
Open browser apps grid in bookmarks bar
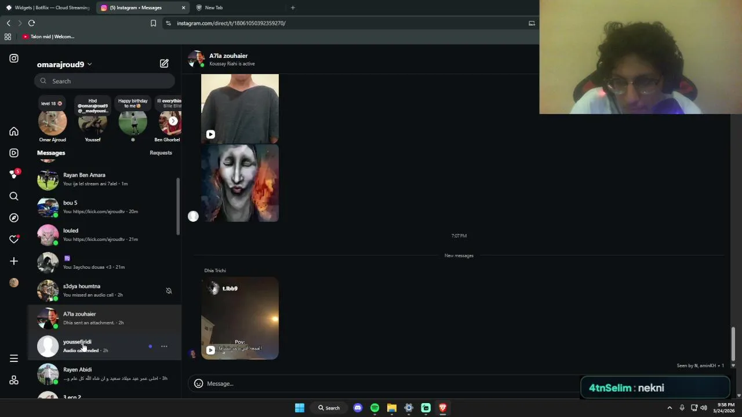[8, 36]
